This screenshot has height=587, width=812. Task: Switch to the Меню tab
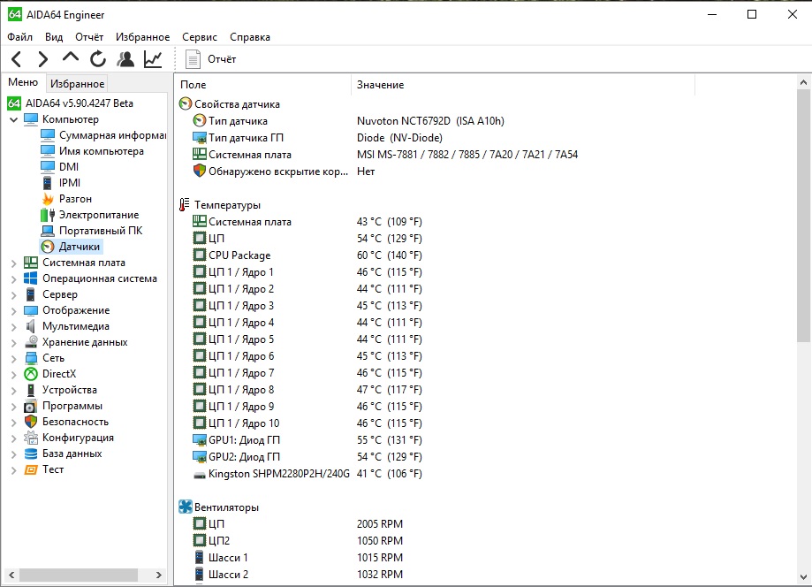23,82
